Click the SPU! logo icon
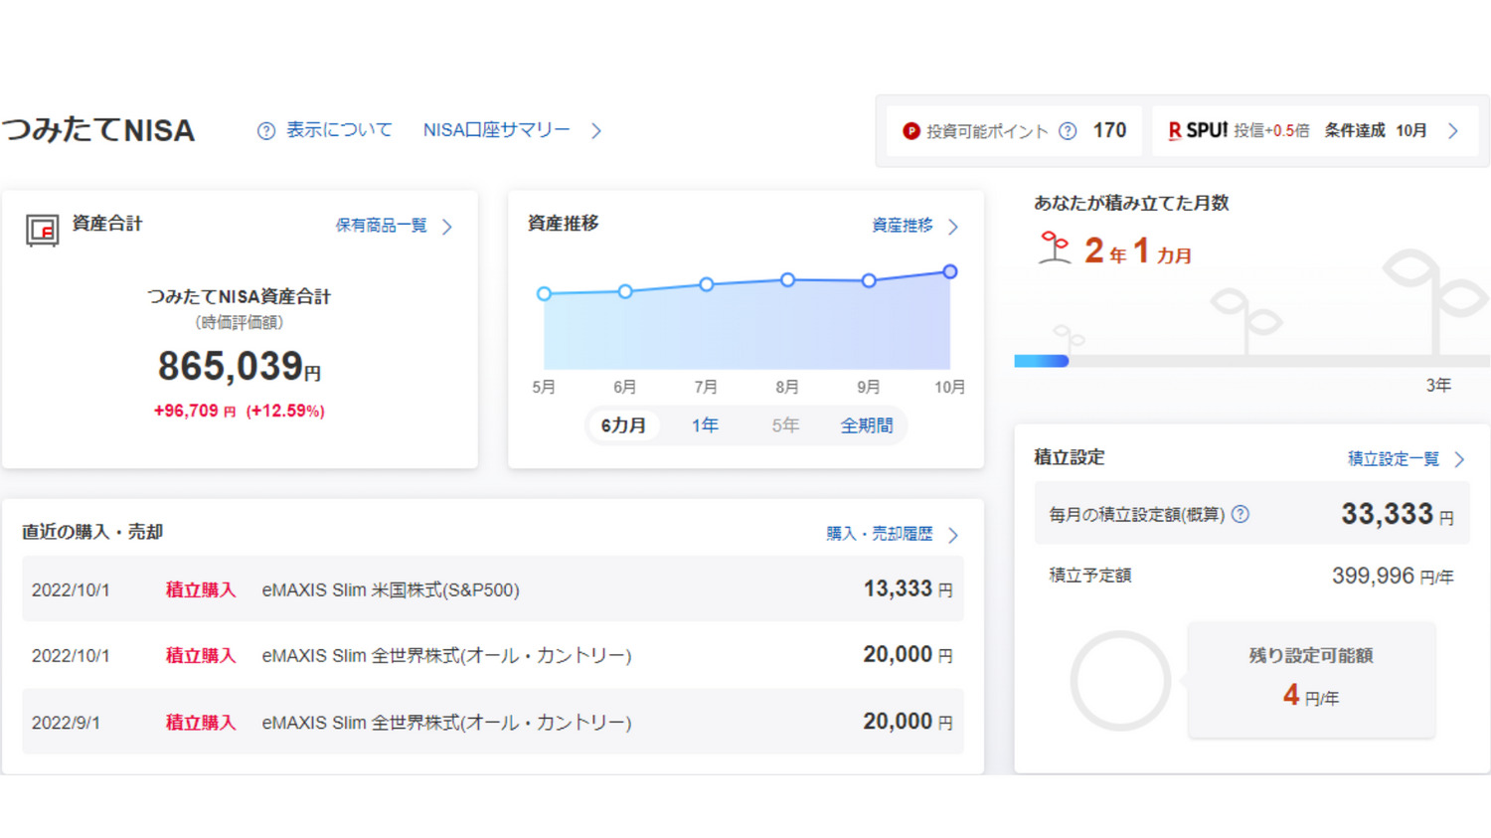The width and height of the screenshot is (1491, 838). coord(1198,130)
